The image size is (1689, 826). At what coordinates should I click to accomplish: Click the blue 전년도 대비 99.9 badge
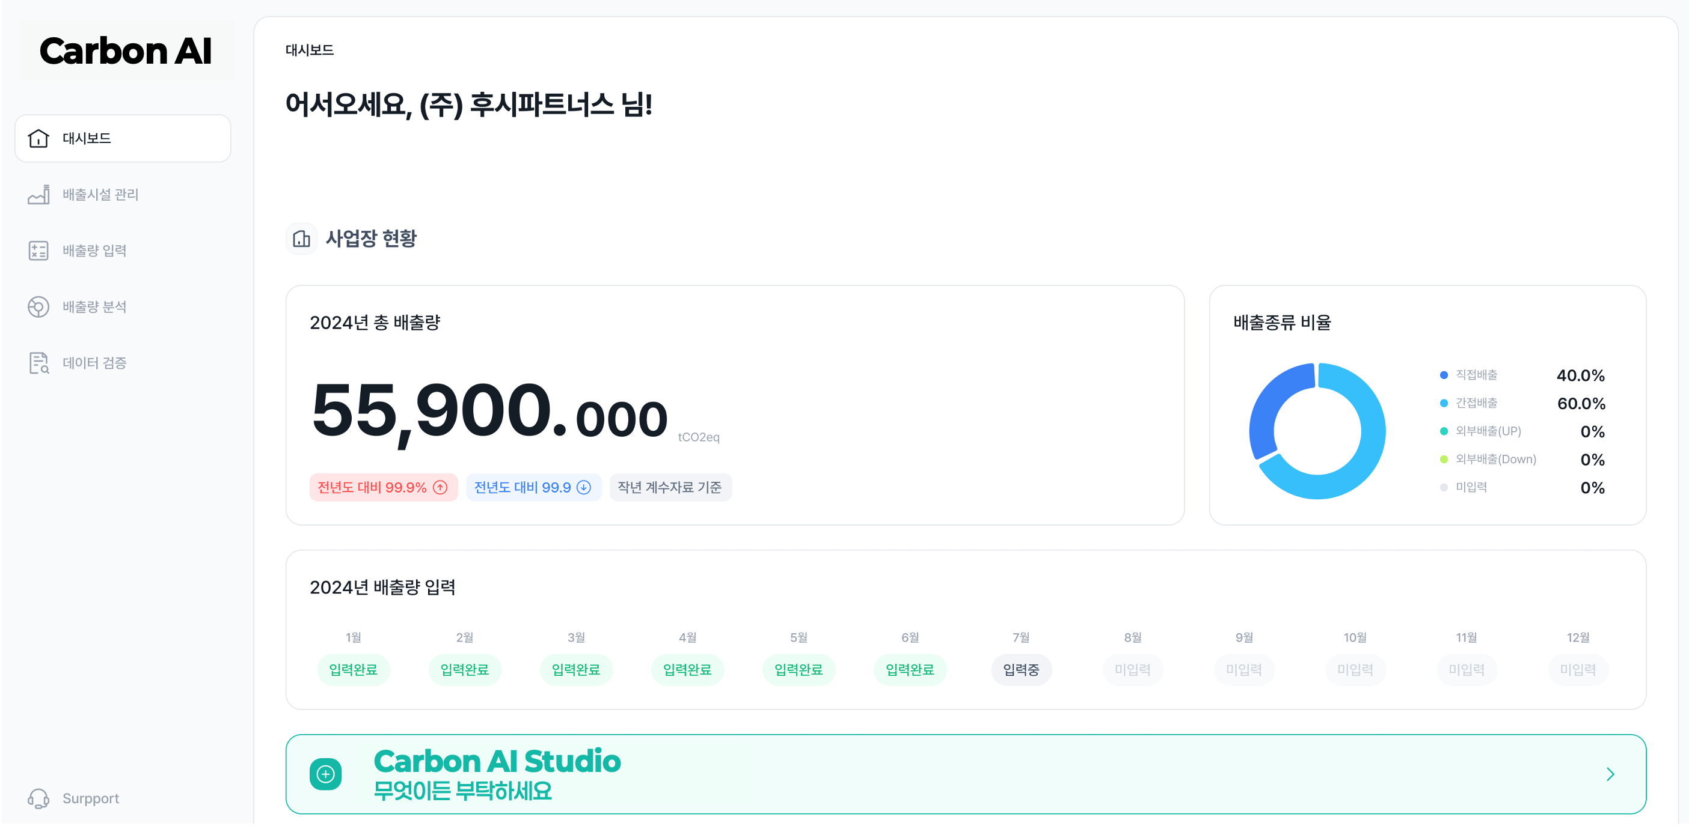533,487
